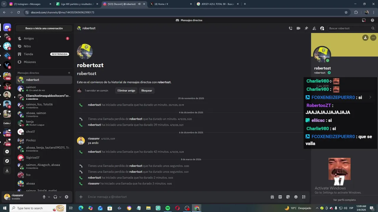Click Ver perfil completo

click(x=344, y=200)
